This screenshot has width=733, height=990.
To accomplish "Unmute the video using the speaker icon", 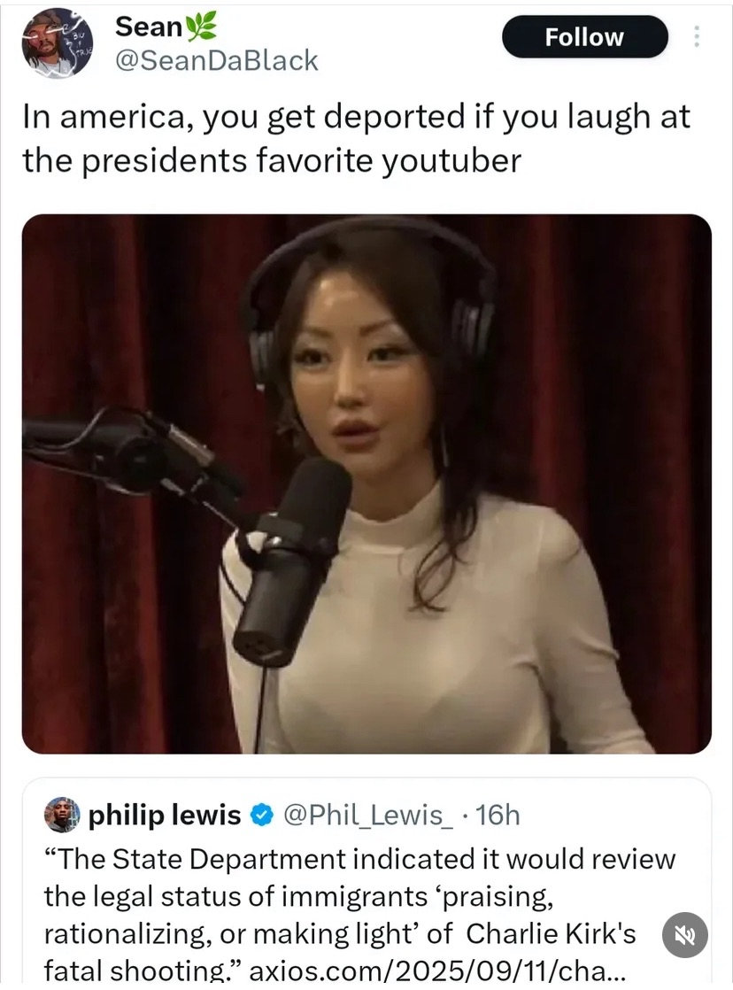I will (x=685, y=935).
